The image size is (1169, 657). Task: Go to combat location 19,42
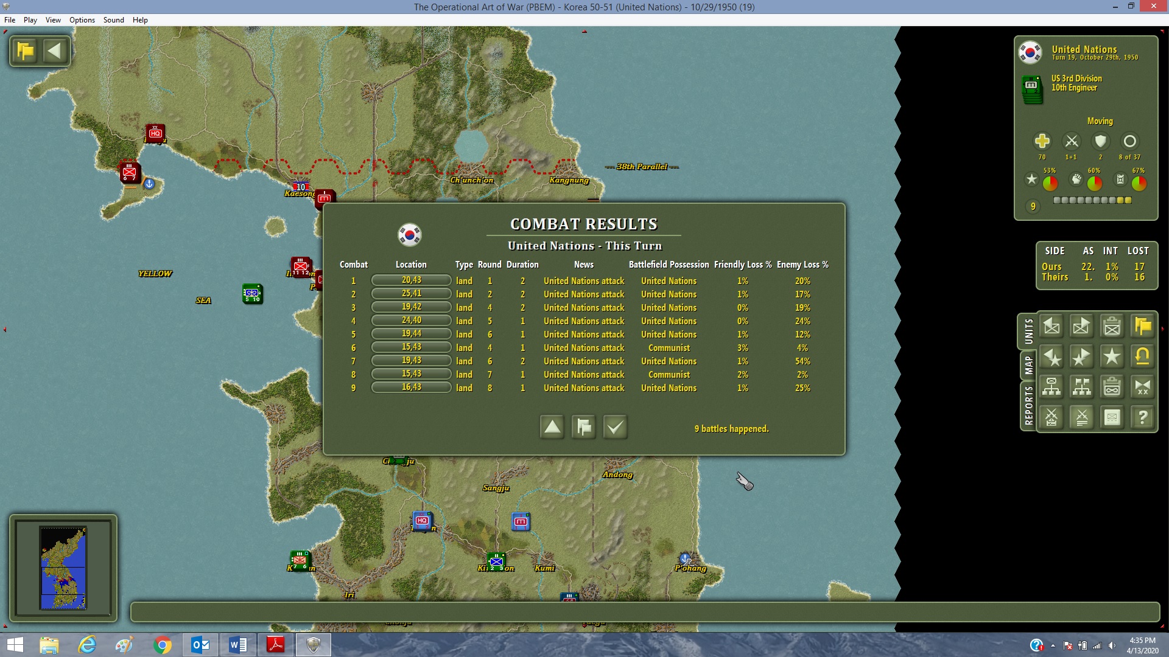[x=411, y=307]
